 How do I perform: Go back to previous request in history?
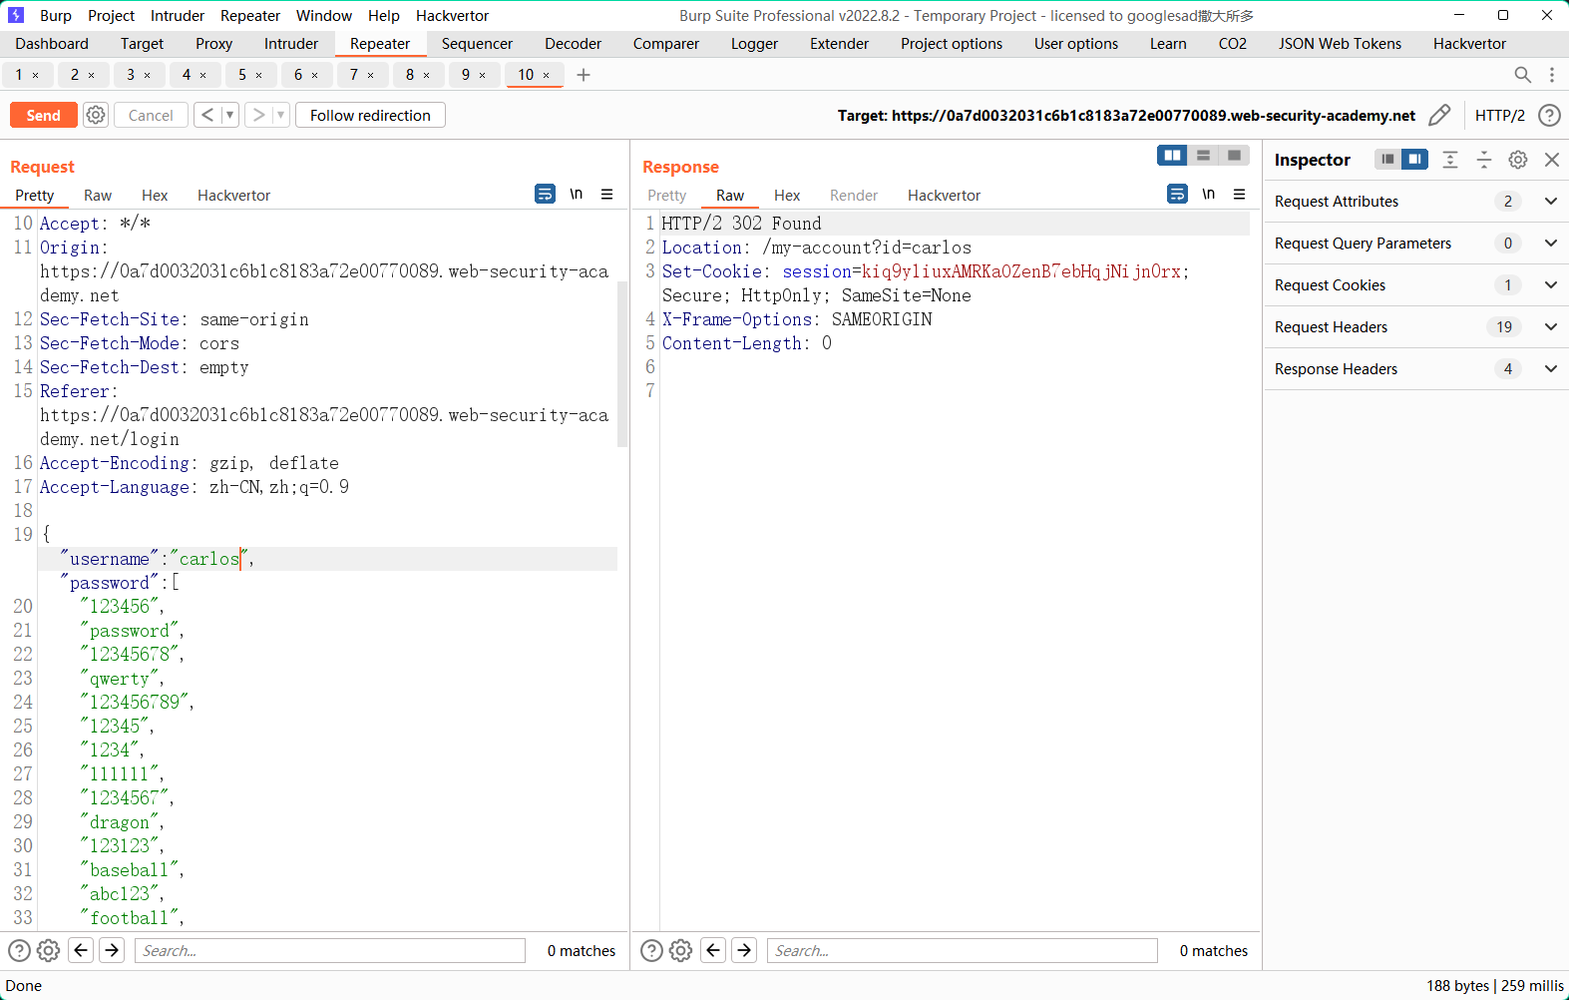tap(206, 115)
